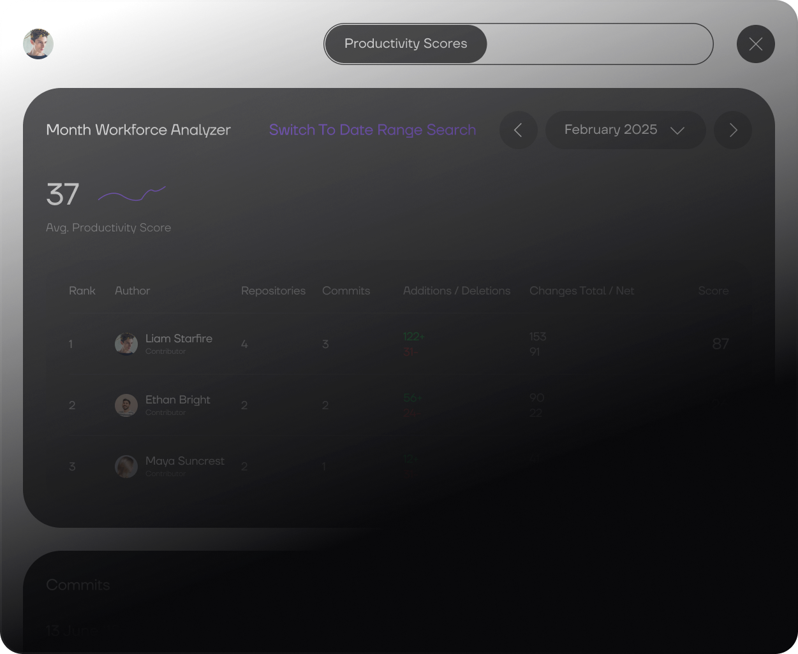Click Switch To Date Range Search link
Image resolution: width=798 pixels, height=654 pixels.
coord(372,130)
